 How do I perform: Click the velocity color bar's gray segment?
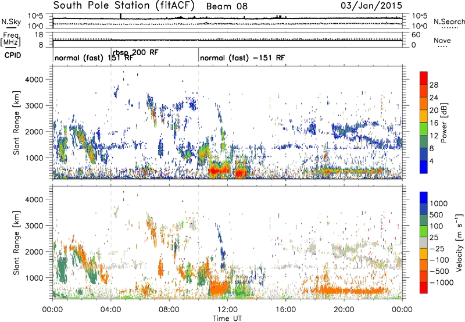424,243
